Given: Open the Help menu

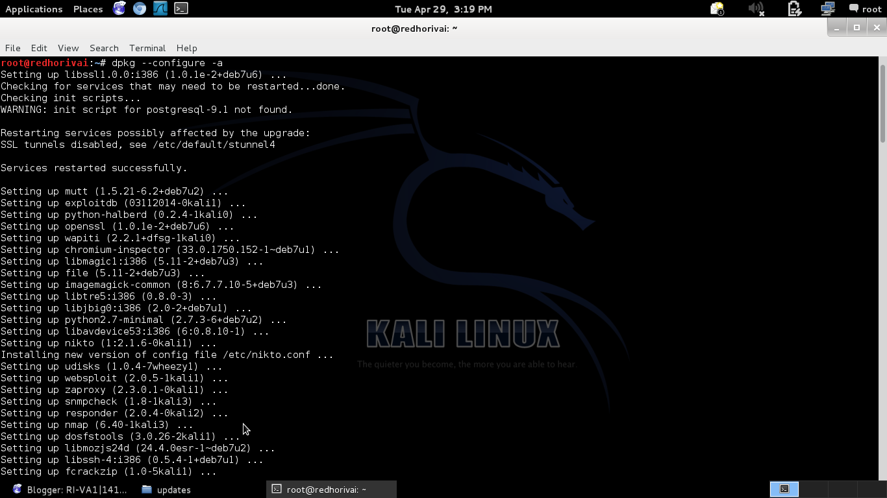Looking at the screenshot, I should tap(186, 48).
